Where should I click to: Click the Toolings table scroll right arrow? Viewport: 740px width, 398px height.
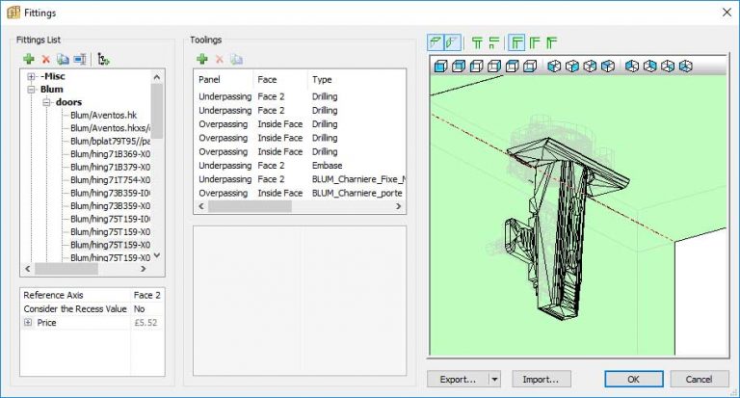click(x=398, y=206)
